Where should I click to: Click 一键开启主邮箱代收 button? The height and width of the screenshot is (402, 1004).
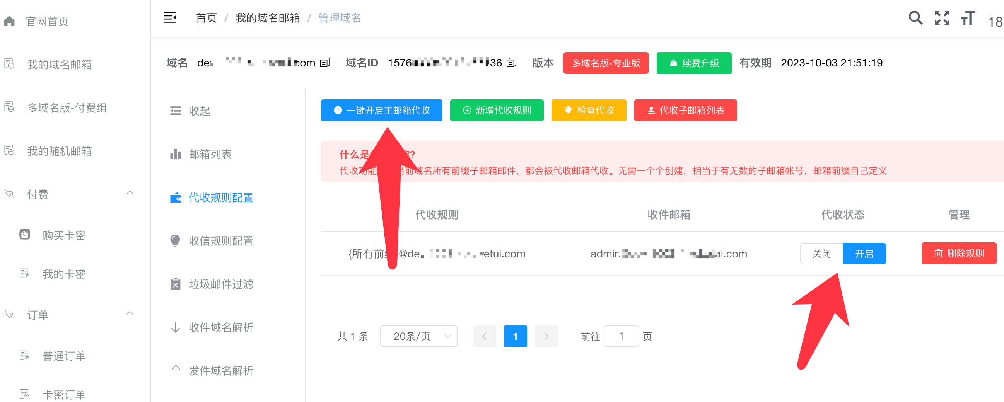click(x=381, y=110)
